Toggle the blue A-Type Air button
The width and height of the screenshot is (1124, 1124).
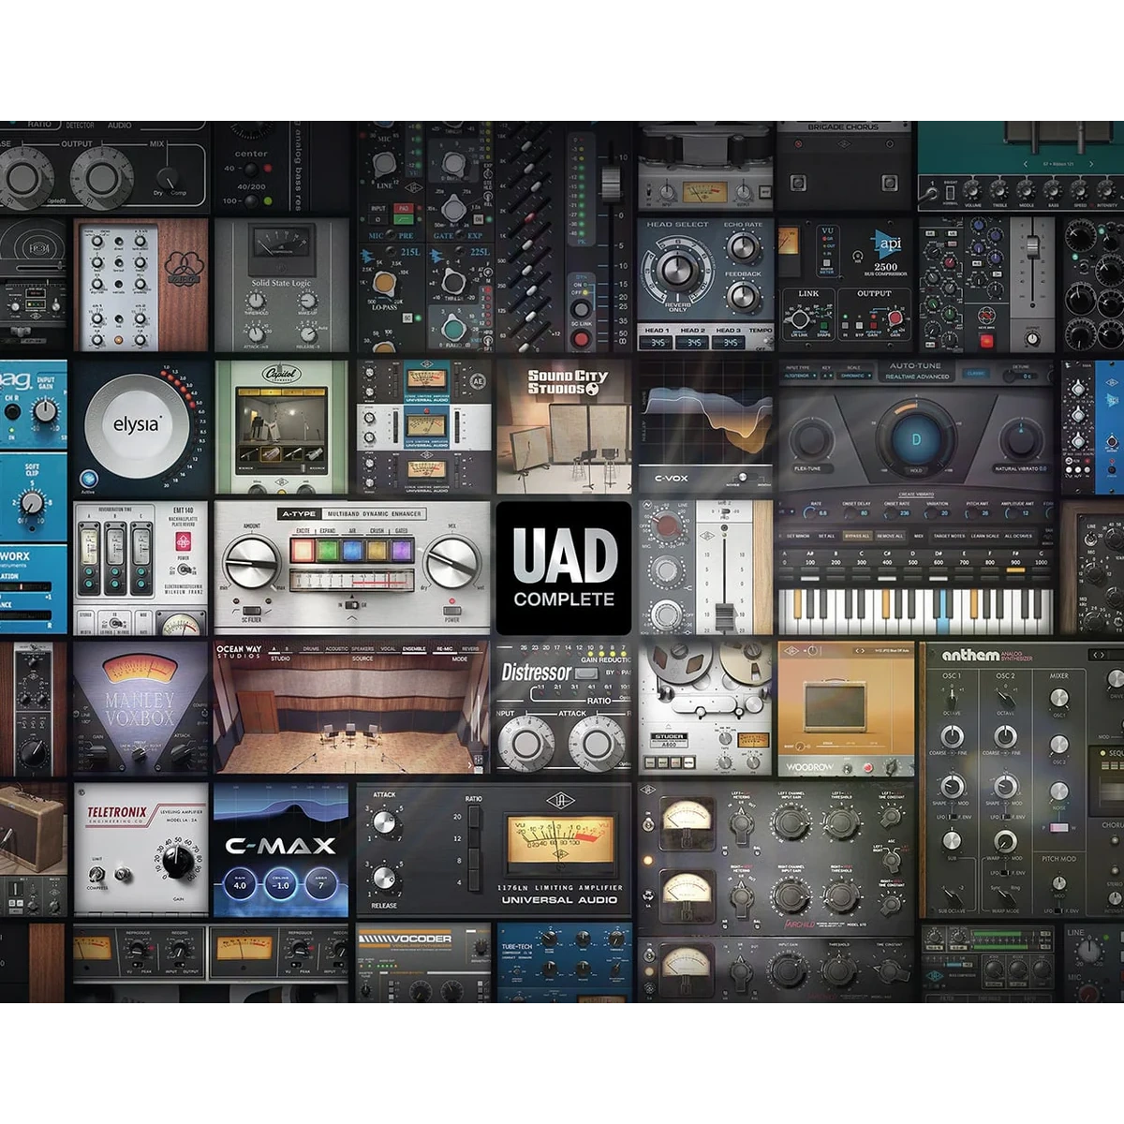(x=351, y=549)
